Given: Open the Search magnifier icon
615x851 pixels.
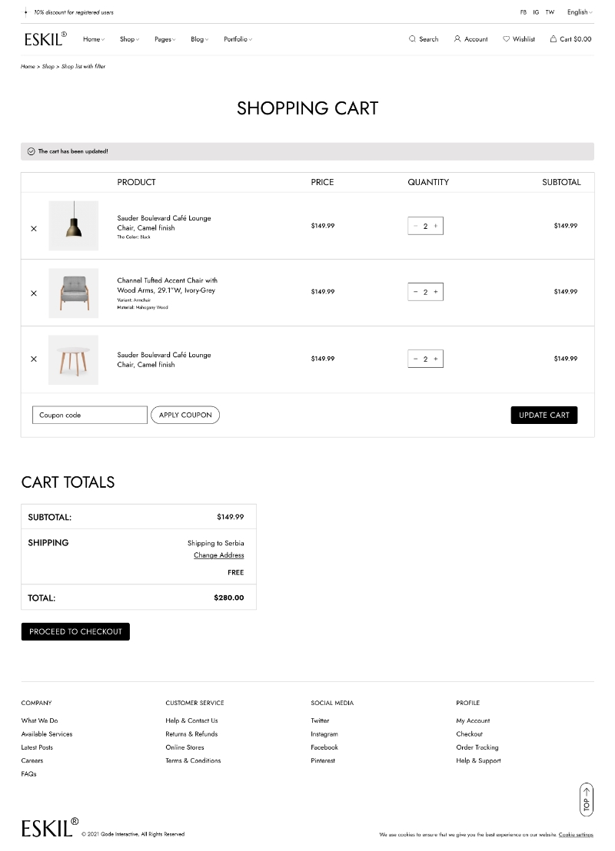Looking at the screenshot, I should (412, 39).
